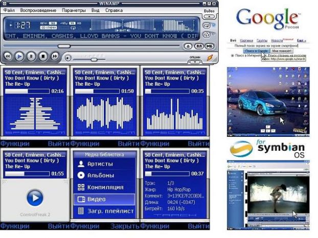
Task: Open the blue car desktop screenshot thumbnail
Action: 268,102
